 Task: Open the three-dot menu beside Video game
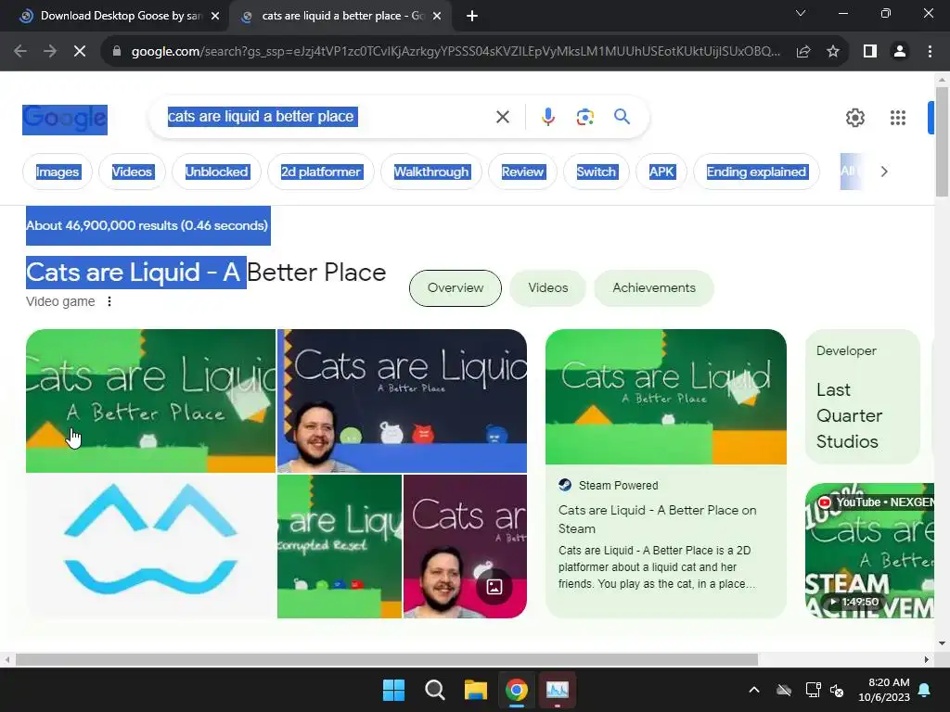click(109, 301)
